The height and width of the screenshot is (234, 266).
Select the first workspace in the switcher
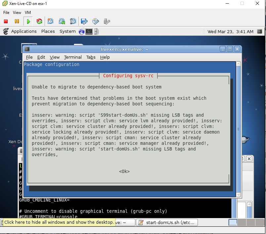[x=233, y=222]
